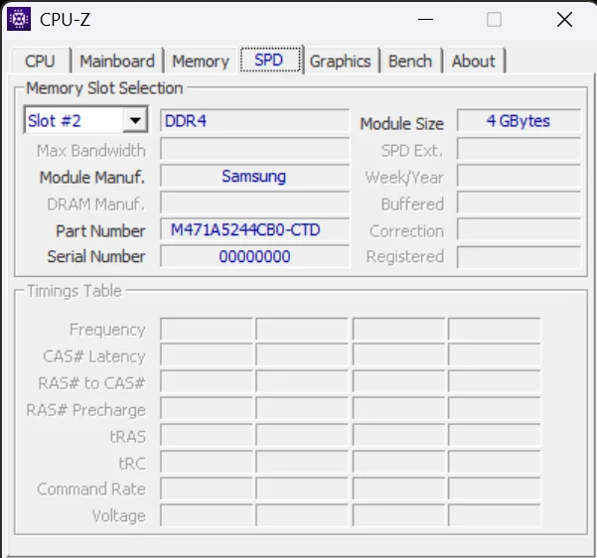This screenshot has height=558, width=597.
Task: Click the CAS# Latency row label
Action: [x=94, y=356]
